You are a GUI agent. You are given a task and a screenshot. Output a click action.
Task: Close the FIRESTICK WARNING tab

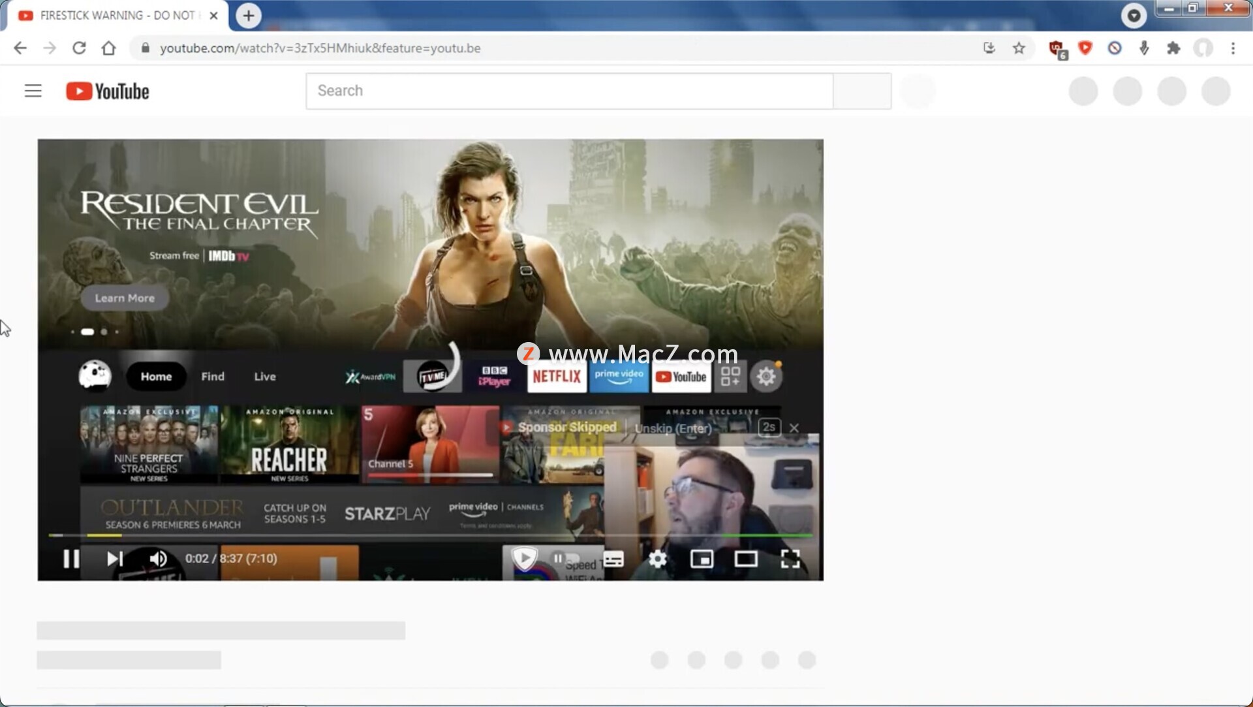(x=213, y=16)
